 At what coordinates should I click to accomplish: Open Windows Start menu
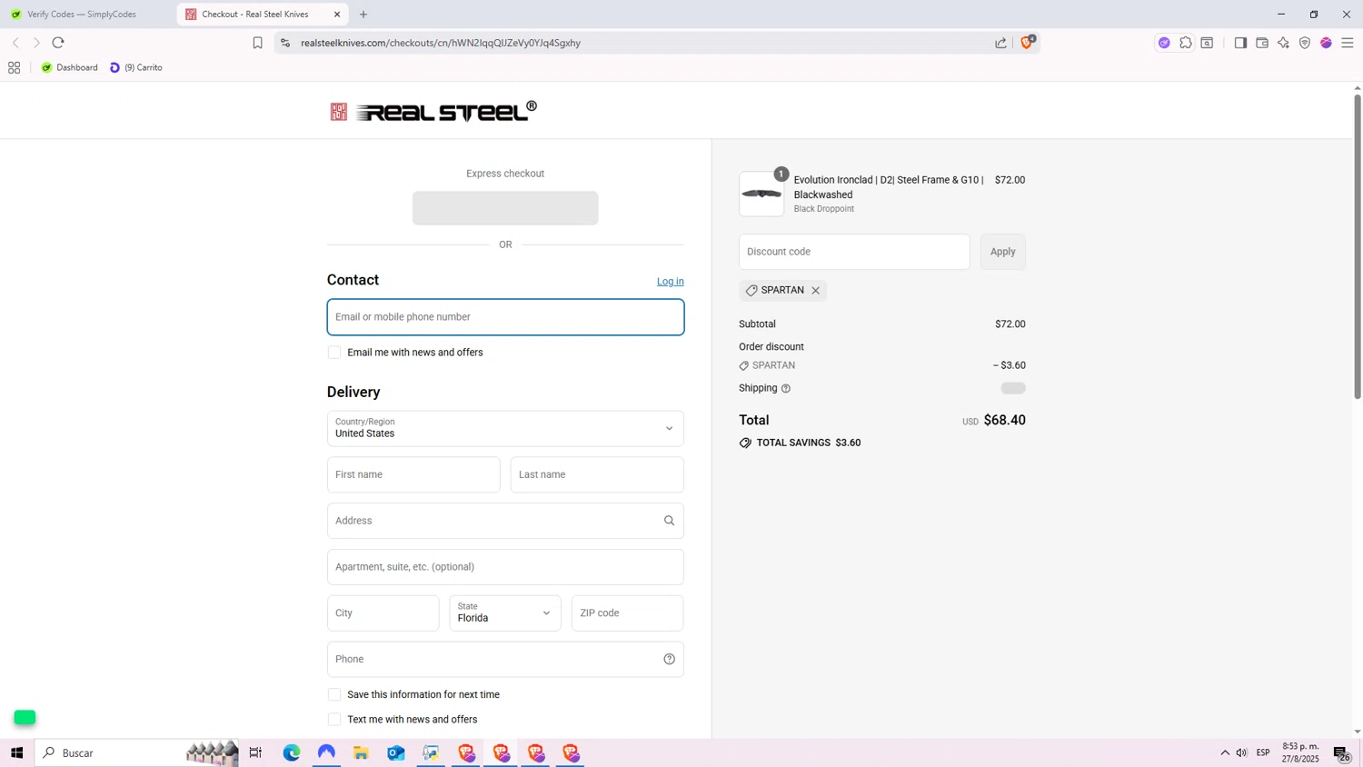[x=16, y=752]
